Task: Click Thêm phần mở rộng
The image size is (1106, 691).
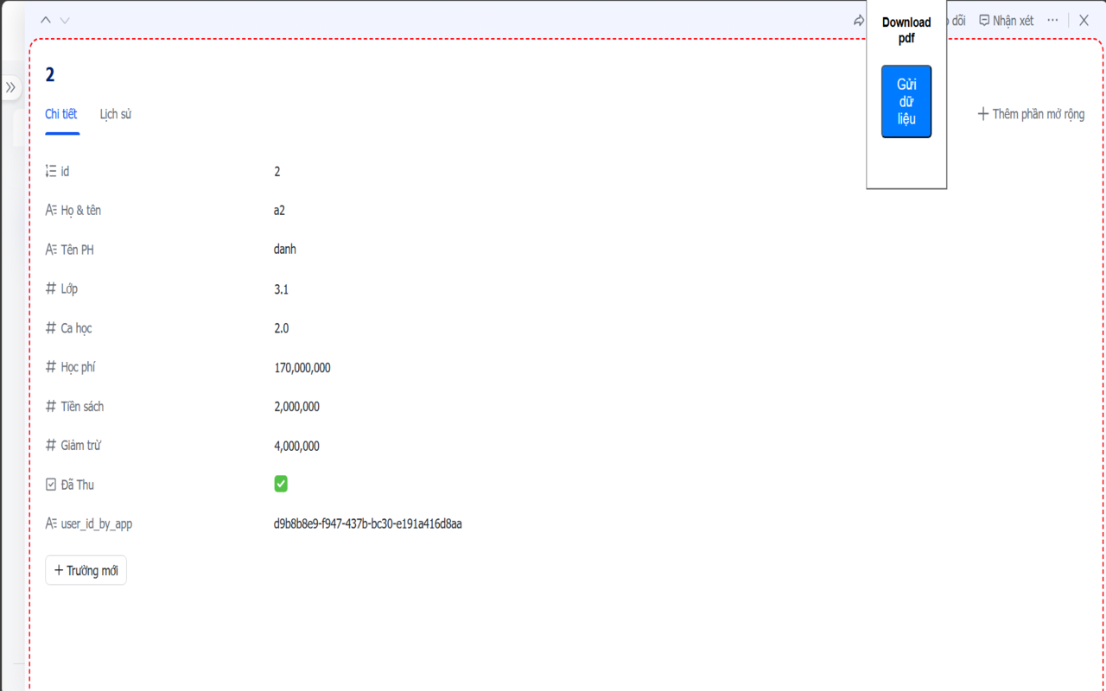Action: coord(1031,114)
